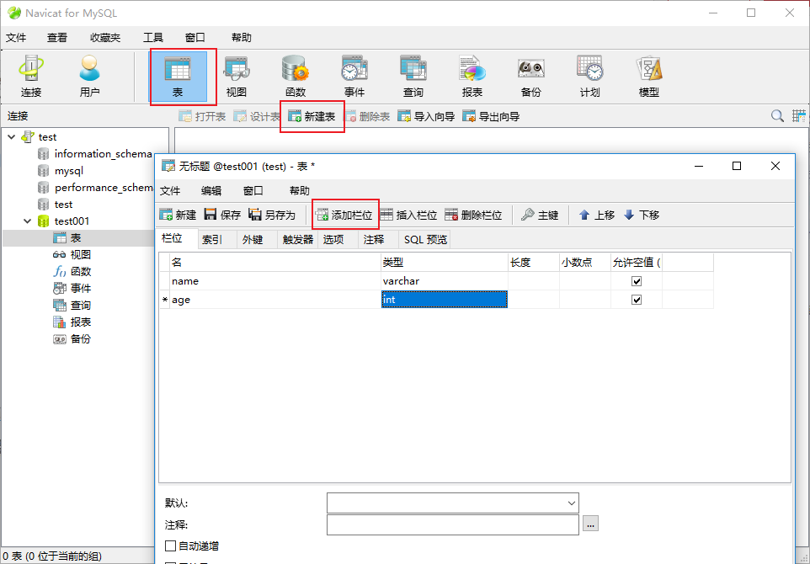810x564 pixels.
Task: Open the 用户 user manager
Action: coord(89,77)
